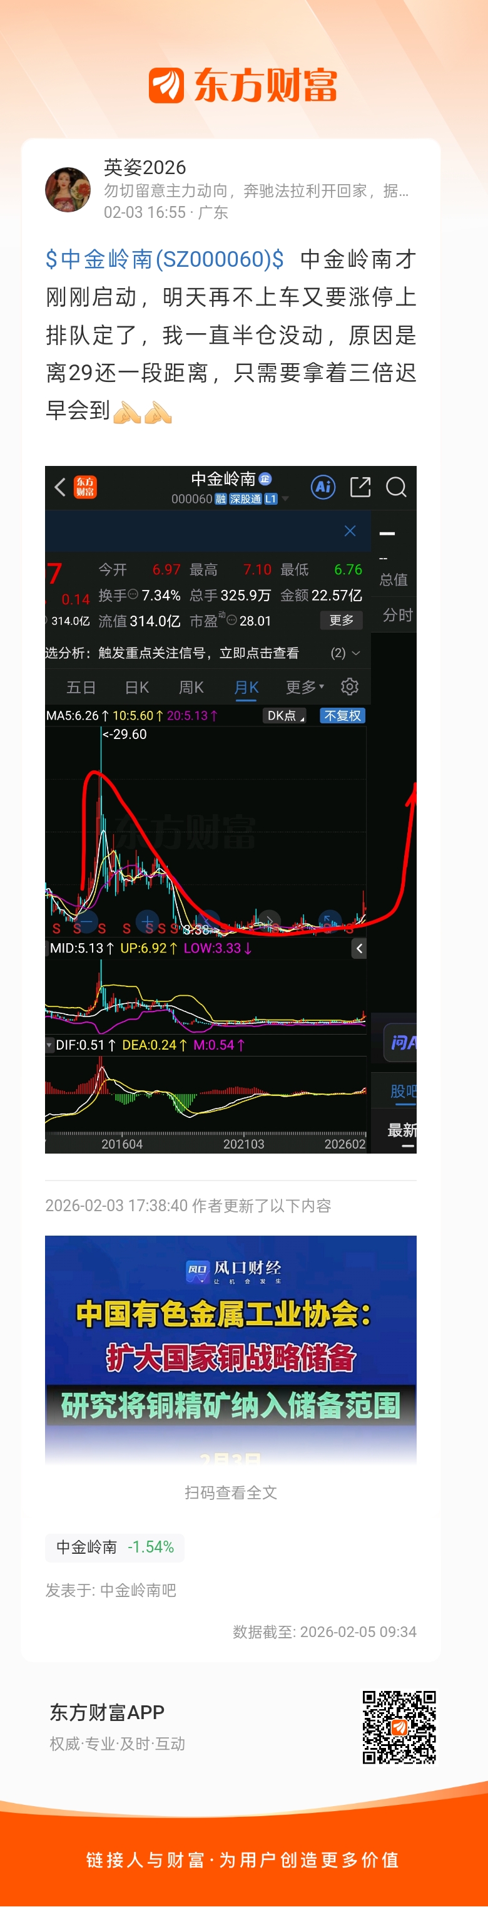This screenshot has height=1907, width=488.
Task: Tap the info icon beside 换手
Action: (x=133, y=594)
